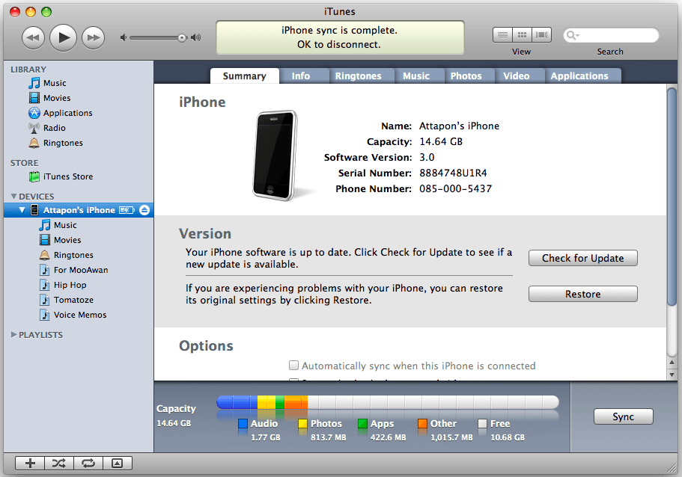The height and width of the screenshot is (477, 682).
Task: Check the iPhone battery indicator
Action: click(127, 210)
